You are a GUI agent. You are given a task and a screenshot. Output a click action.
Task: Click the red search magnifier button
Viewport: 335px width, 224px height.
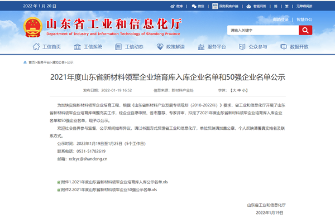[x=305, y=30]
